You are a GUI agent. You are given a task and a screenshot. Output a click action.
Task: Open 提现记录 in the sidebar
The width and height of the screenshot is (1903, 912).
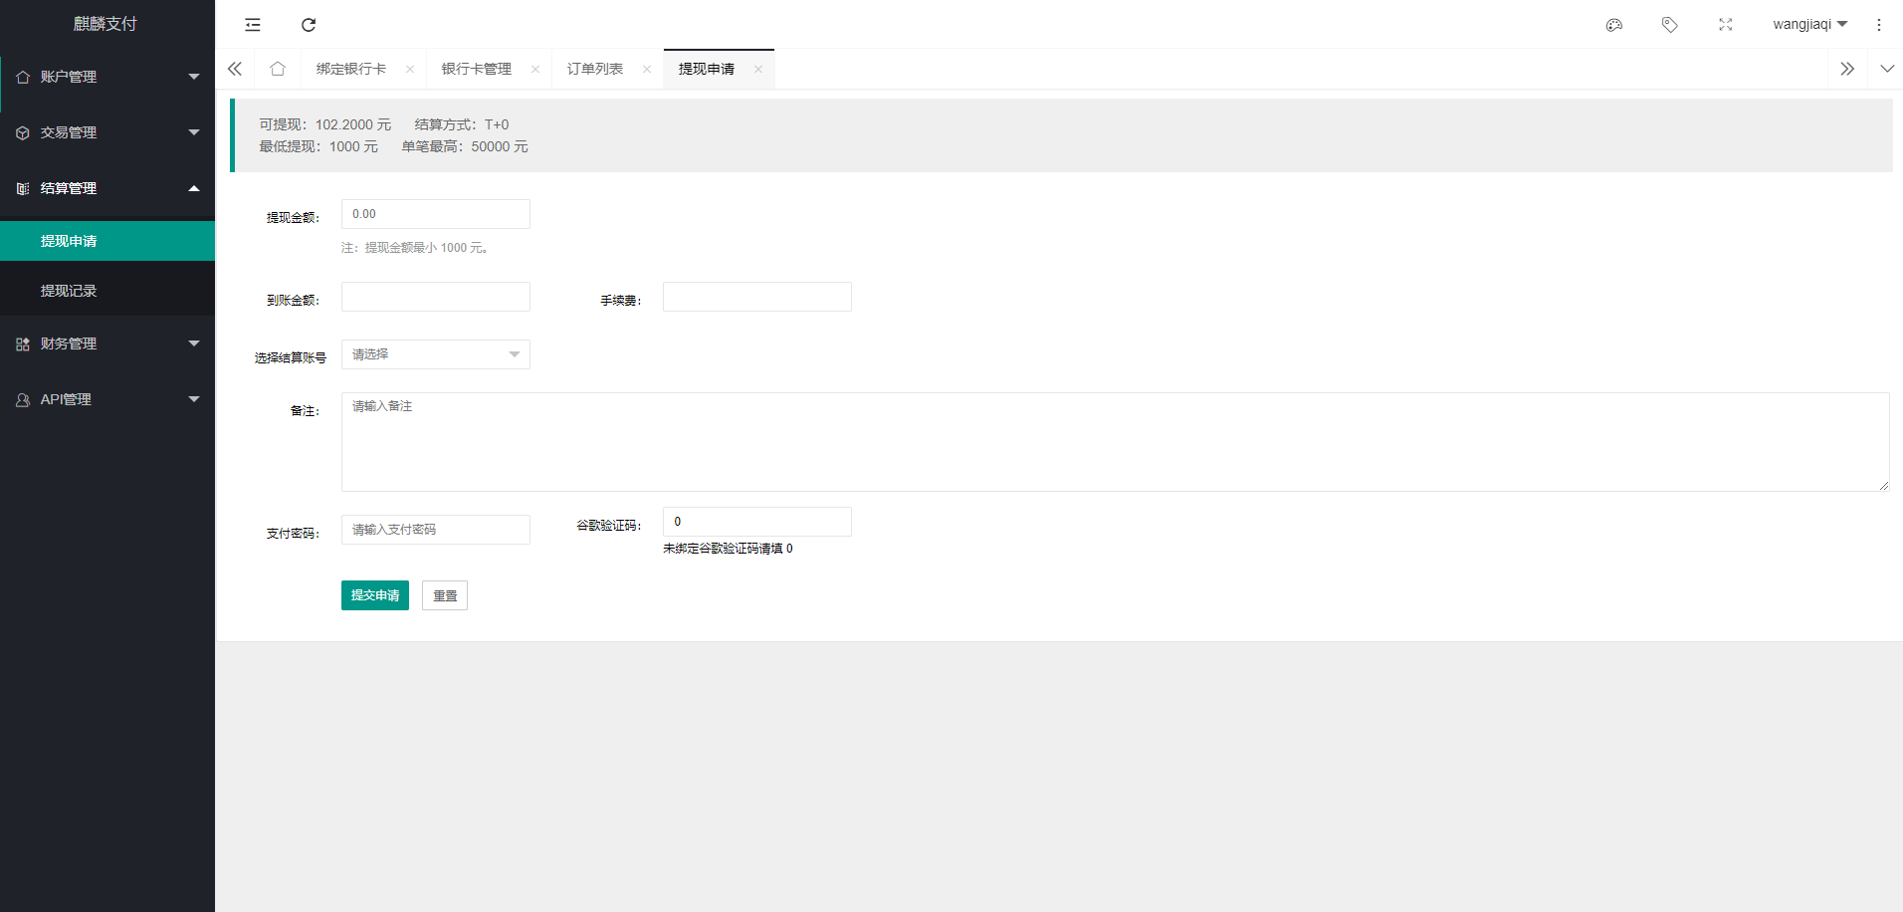[69, 291]
